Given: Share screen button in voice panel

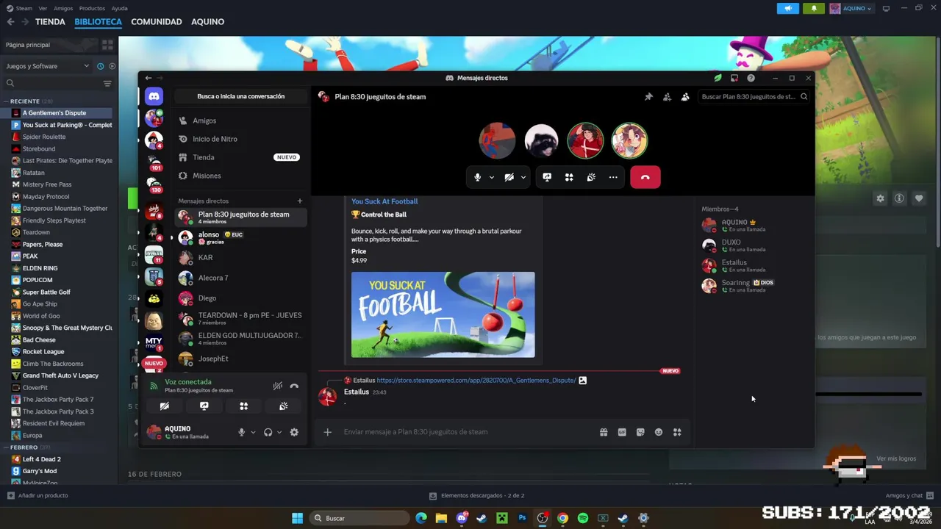Looking at the screenshot, I should pos(204,406).
